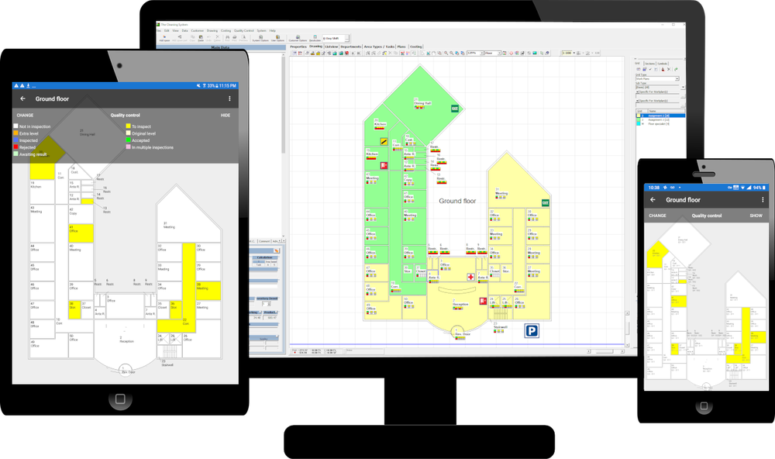Click the Deallocate toolbar icon
The height and width of the screenshot is (459, 775).
click(315, 37)
